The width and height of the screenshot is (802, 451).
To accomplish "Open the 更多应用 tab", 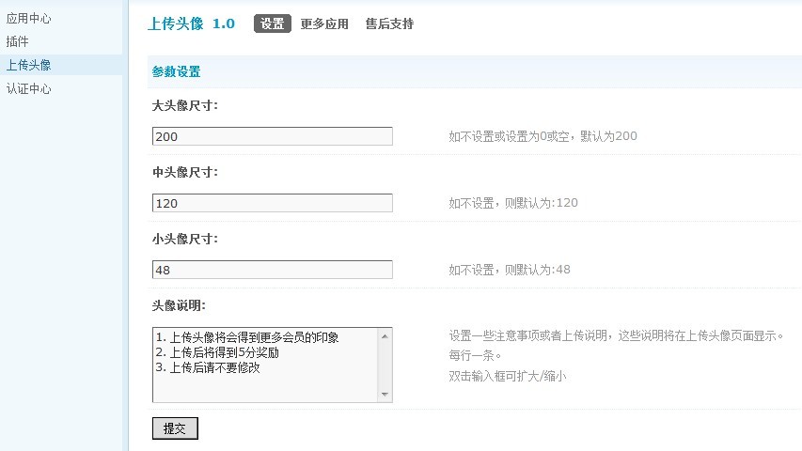I will pos(324,24).
